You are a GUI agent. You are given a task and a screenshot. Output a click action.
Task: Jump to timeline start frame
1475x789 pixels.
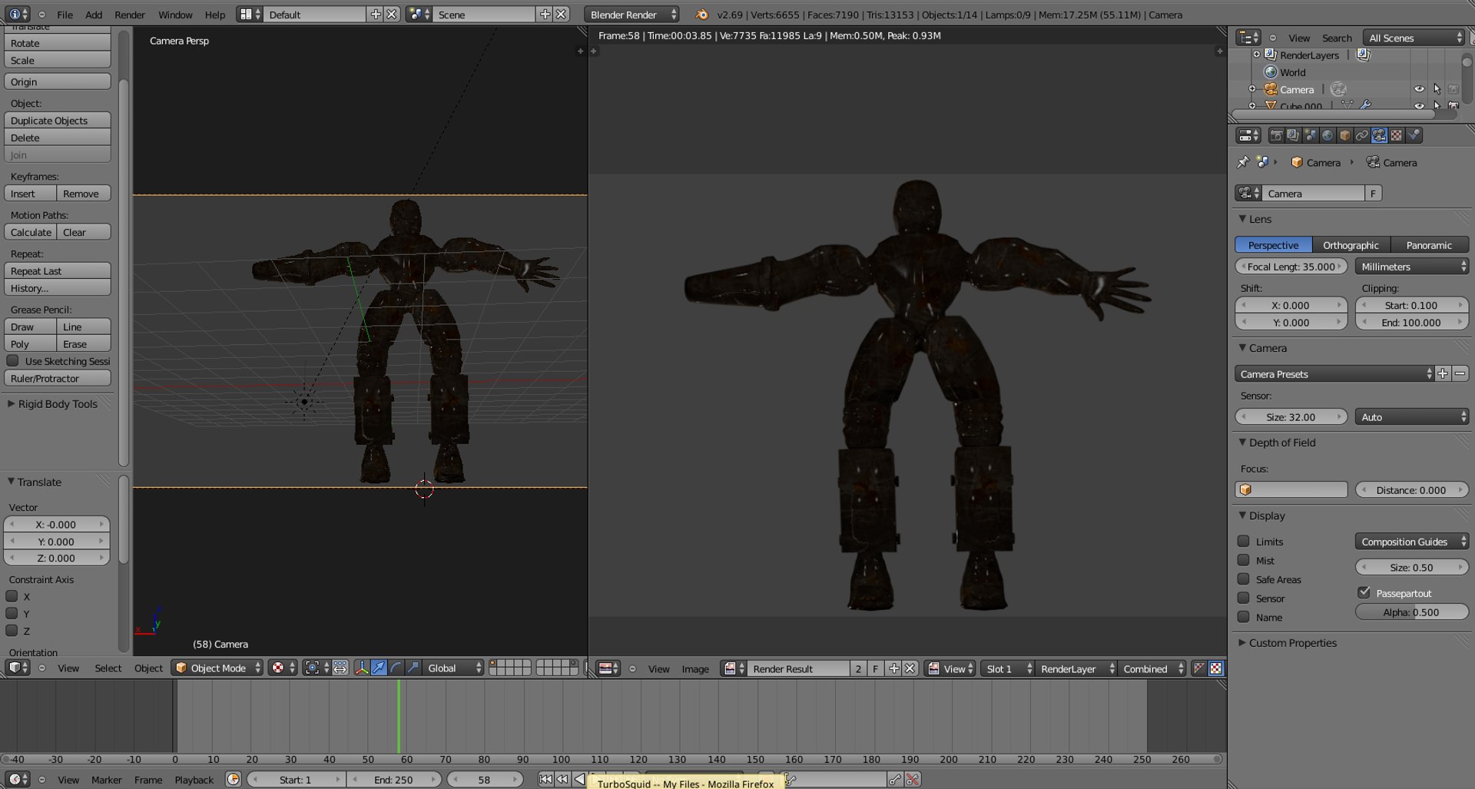coord(545,779)
